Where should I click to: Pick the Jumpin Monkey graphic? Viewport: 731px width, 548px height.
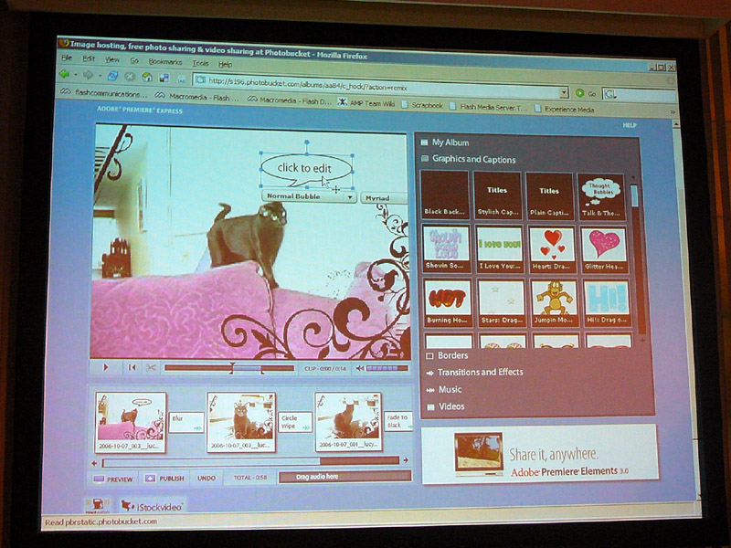[554, 304]
